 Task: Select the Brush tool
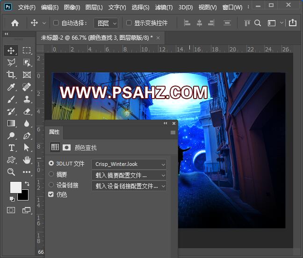(x=11, y=99)
